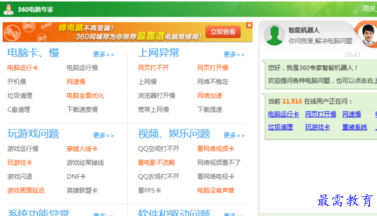
Task: Click 电脑运行卡 in the robot chat panel
Action: pyautogui.click(x=284, y=114)
